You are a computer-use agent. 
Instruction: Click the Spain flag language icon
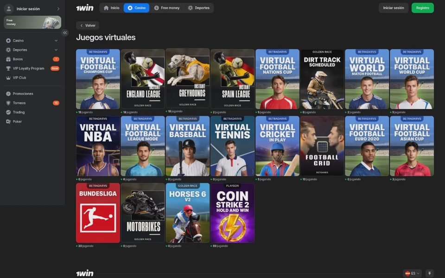[x=407, y=273]
